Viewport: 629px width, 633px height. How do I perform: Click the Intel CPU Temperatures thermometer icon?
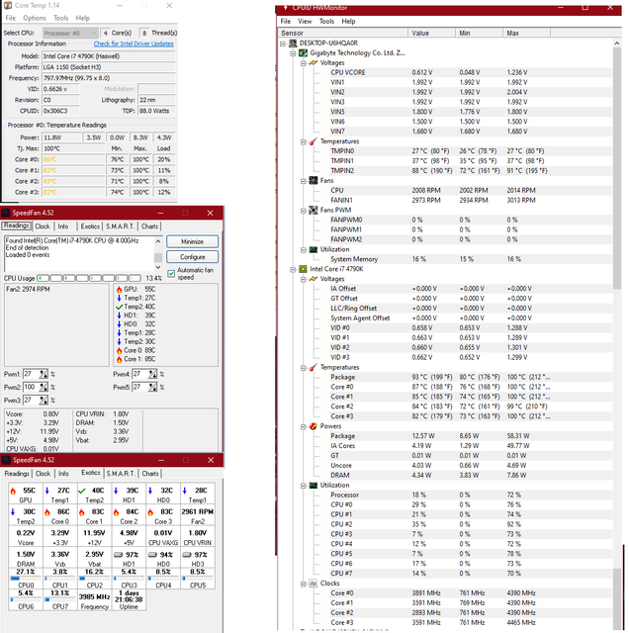(x=314, y=367)
